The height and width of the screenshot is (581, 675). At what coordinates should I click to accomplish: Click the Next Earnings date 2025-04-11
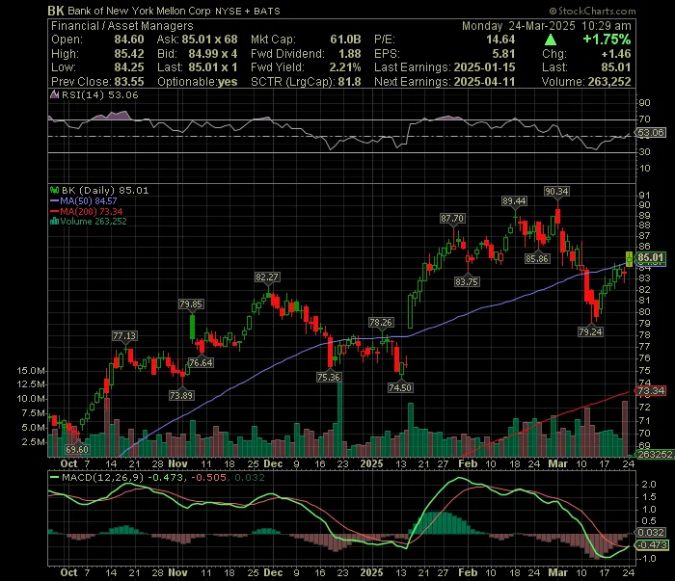484,82
